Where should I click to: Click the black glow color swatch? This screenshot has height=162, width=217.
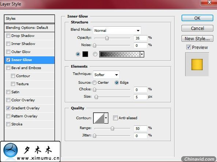[x=85, y=54]
